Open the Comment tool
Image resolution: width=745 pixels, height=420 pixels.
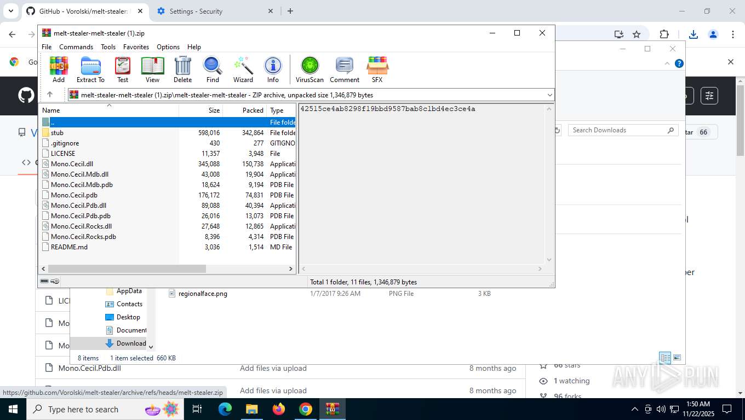(345, 69)
